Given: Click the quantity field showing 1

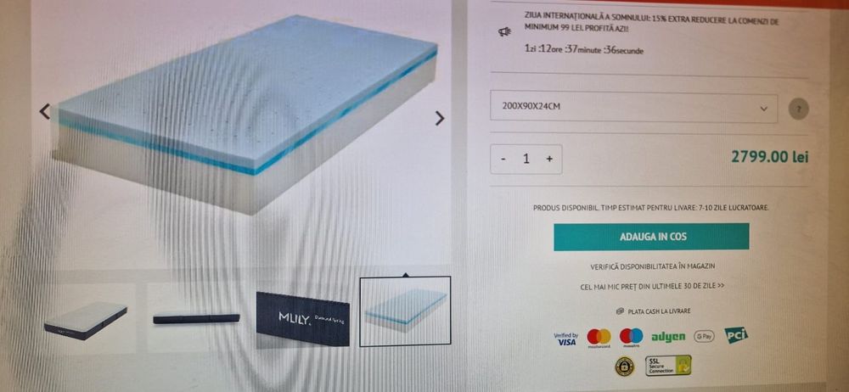Looking at the screenshot, I should (x=526, y=160).
